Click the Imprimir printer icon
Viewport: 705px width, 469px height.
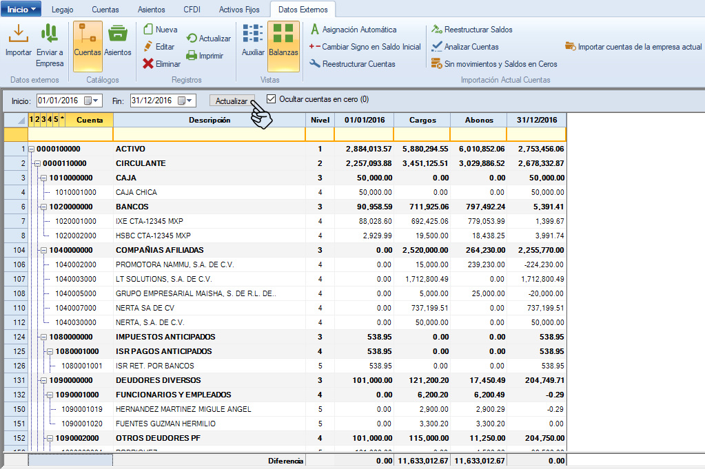tap(192, 56)
